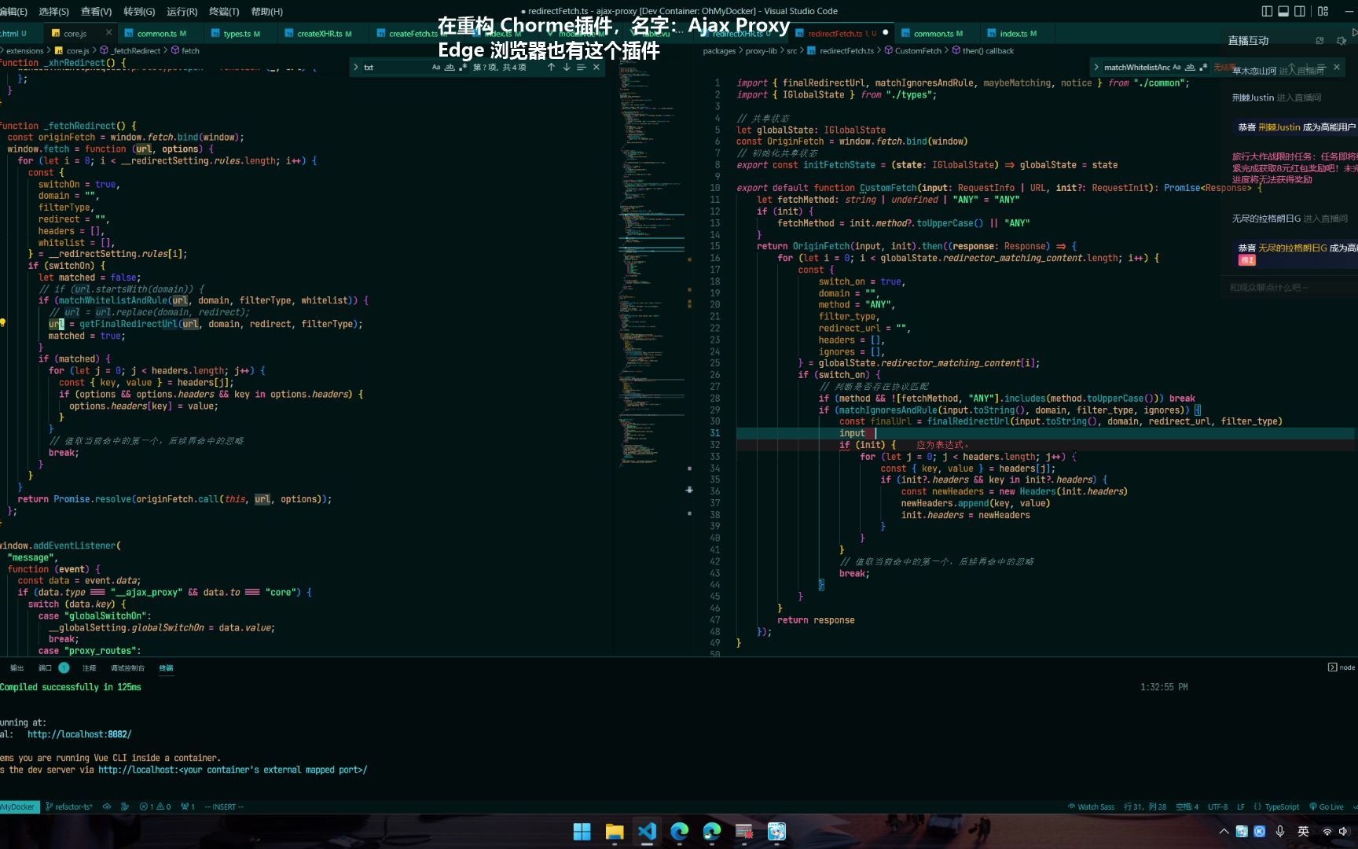The image size is (1358, 849).
Task: Toggle whole word match in left find box
Action: tap(450, 68)
